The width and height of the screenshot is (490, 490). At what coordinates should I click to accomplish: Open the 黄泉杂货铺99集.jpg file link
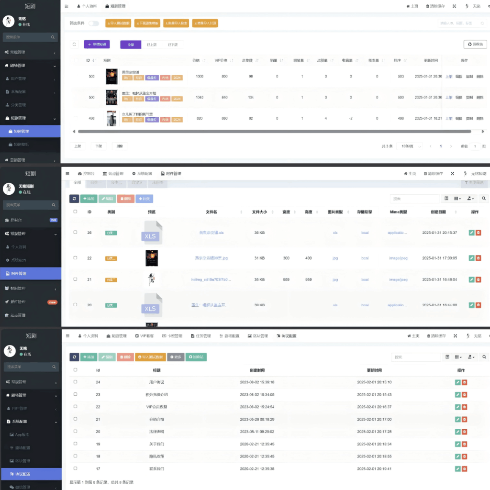pos(211,258)
